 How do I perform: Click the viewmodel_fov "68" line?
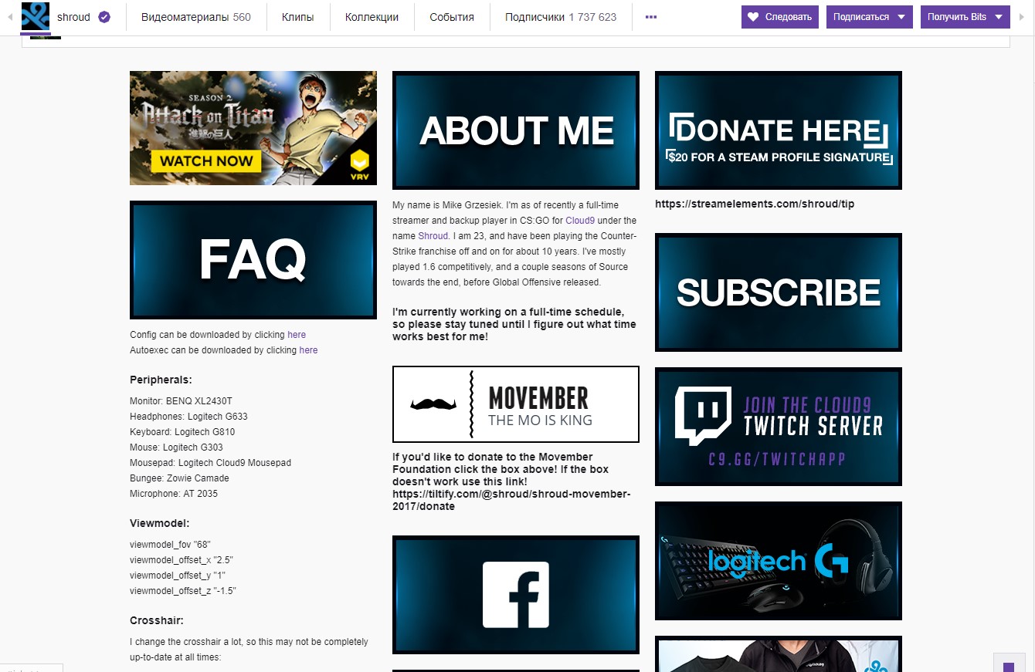pyautogui.click(x=170, y=545)
